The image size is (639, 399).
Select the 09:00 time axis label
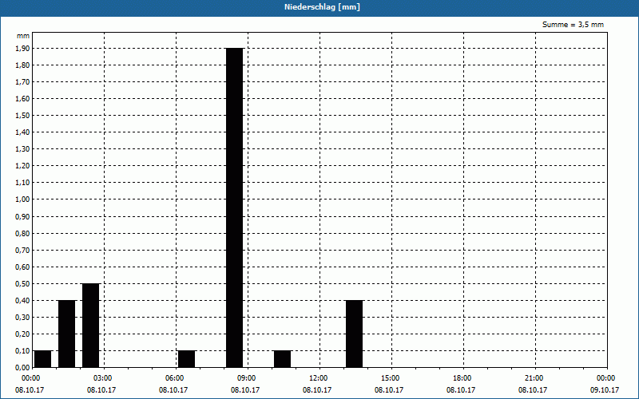247,378
